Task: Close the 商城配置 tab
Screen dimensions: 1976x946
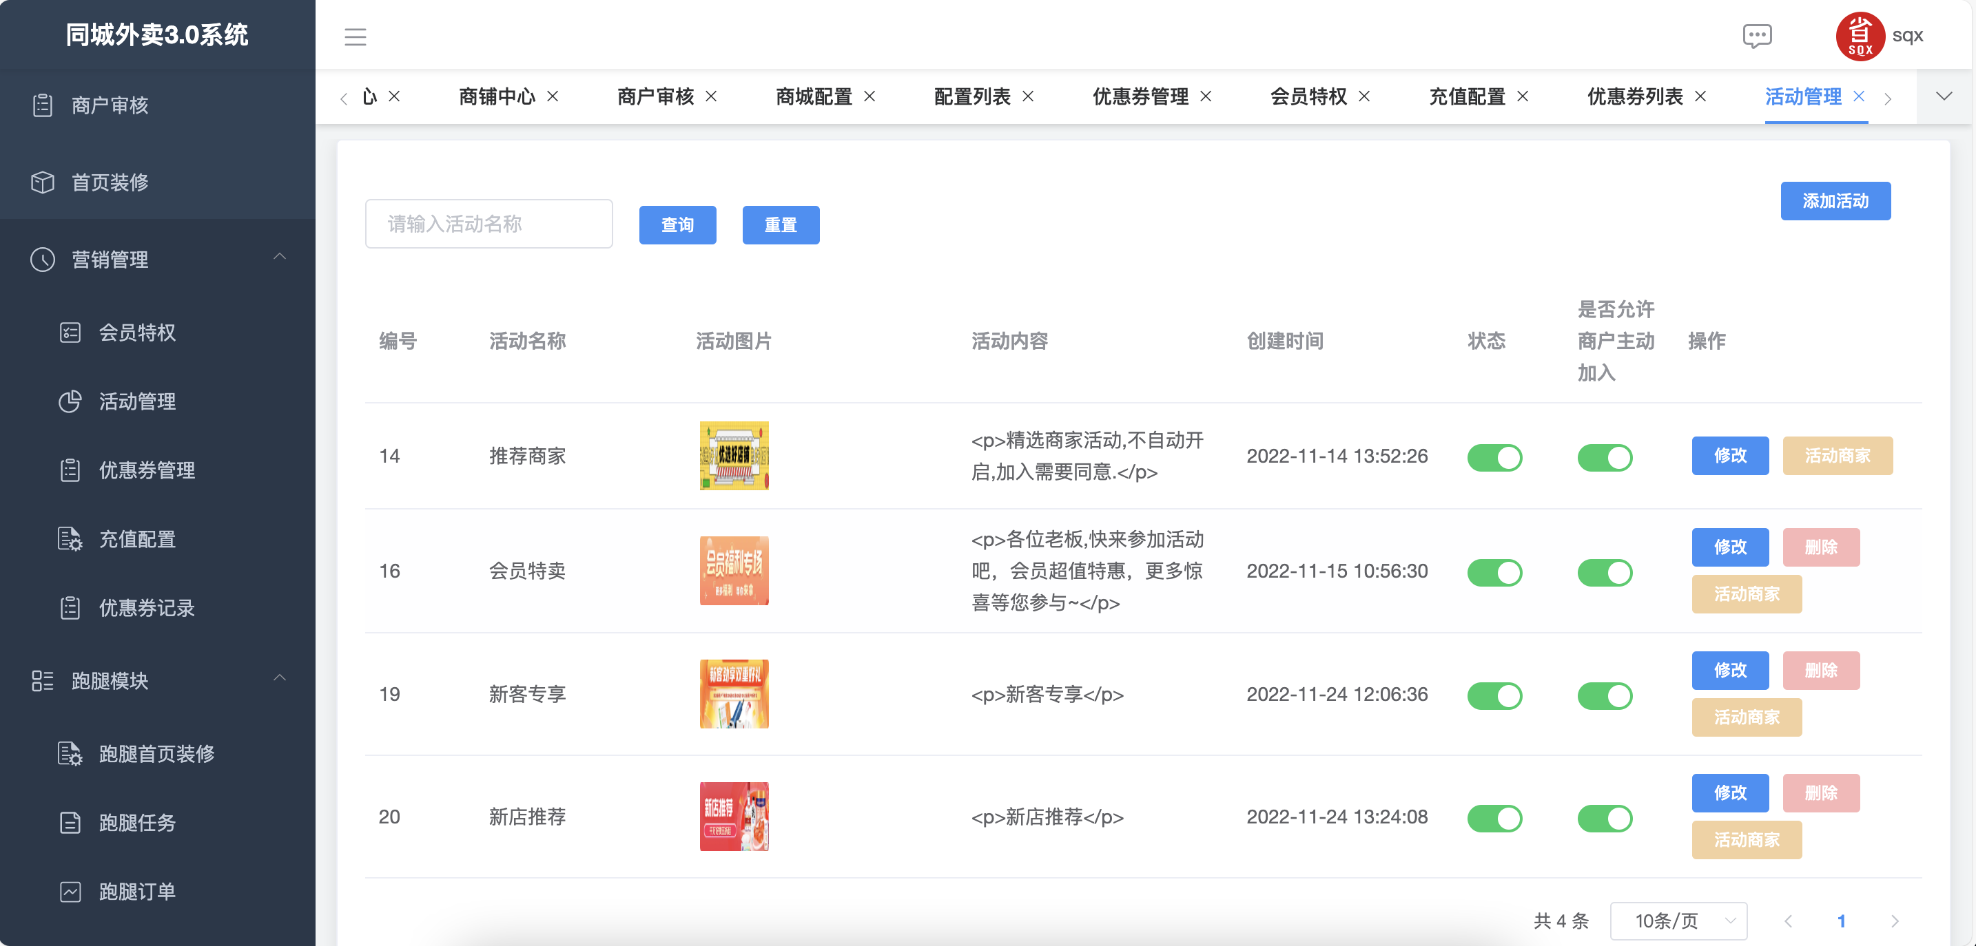Action: point(870,96)
